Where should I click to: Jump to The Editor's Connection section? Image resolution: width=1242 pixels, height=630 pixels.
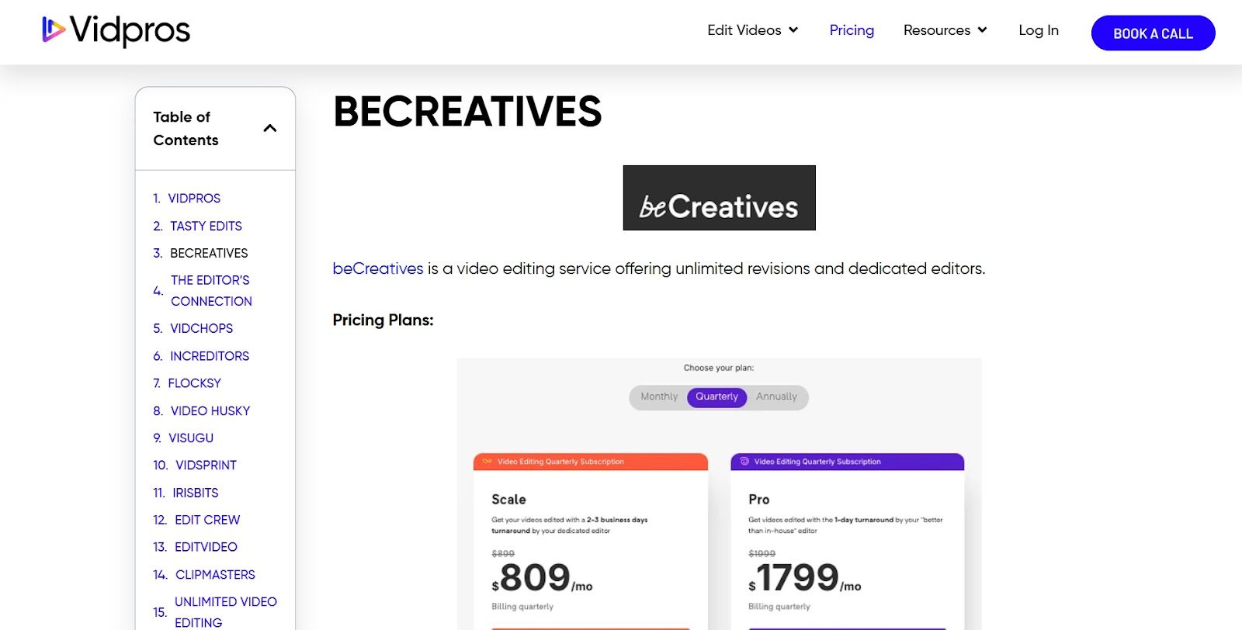click(211, 290)
